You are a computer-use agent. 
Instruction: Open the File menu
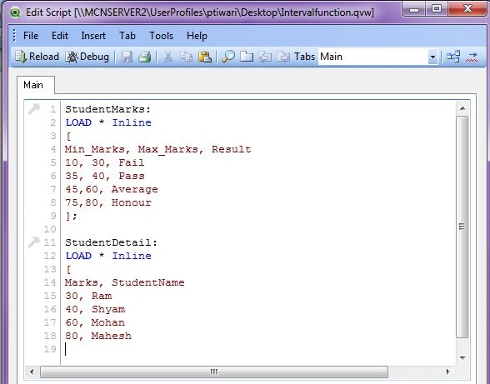pos(31,36)
